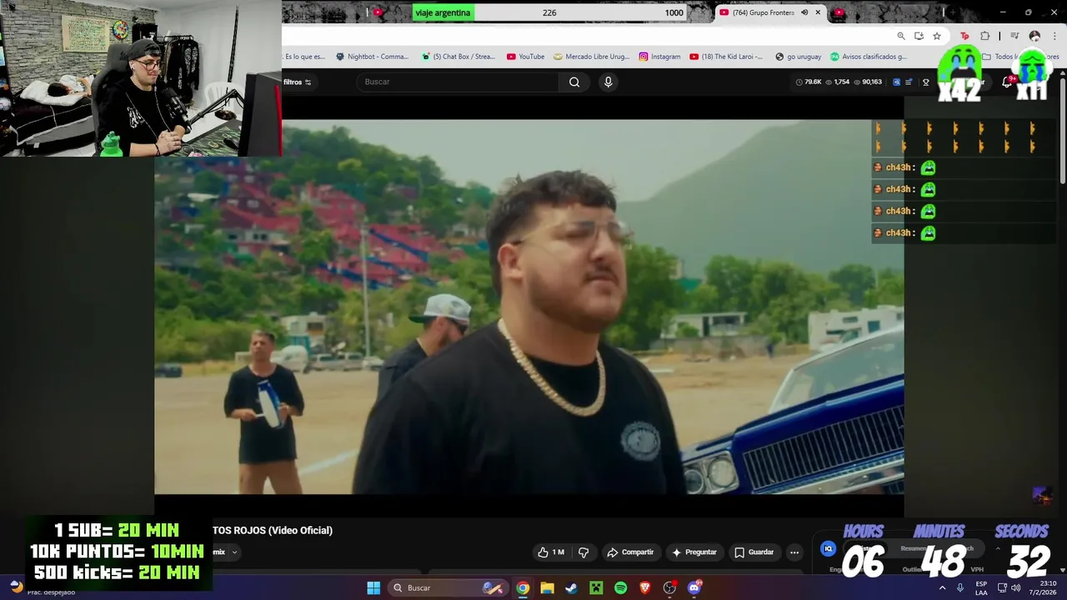
Task: Switch the ESP LAA keyboard language
Action: (981, 587)
